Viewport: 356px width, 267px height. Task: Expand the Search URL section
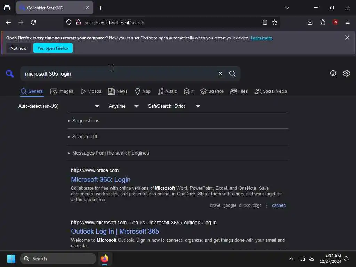(83, 137)
